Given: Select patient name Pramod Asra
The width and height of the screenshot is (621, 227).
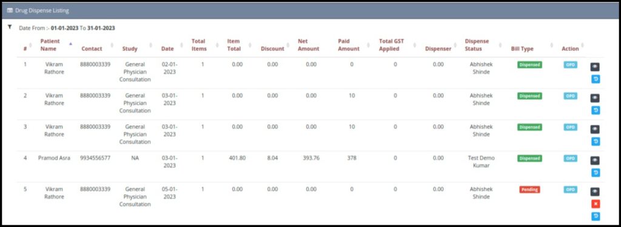Looking at the screenshot, I should tap(54, 158).
